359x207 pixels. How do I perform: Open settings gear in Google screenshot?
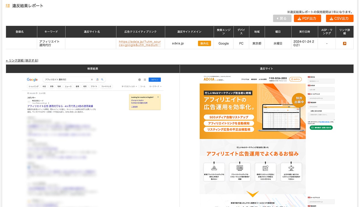coord(140,79)
